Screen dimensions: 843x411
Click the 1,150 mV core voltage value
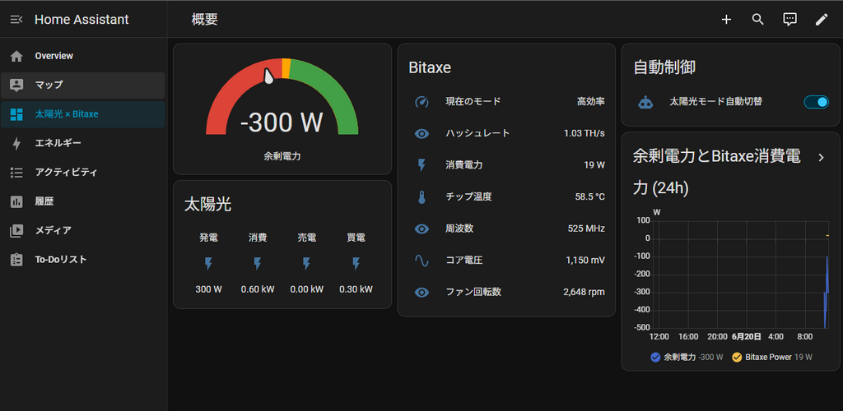585,261
